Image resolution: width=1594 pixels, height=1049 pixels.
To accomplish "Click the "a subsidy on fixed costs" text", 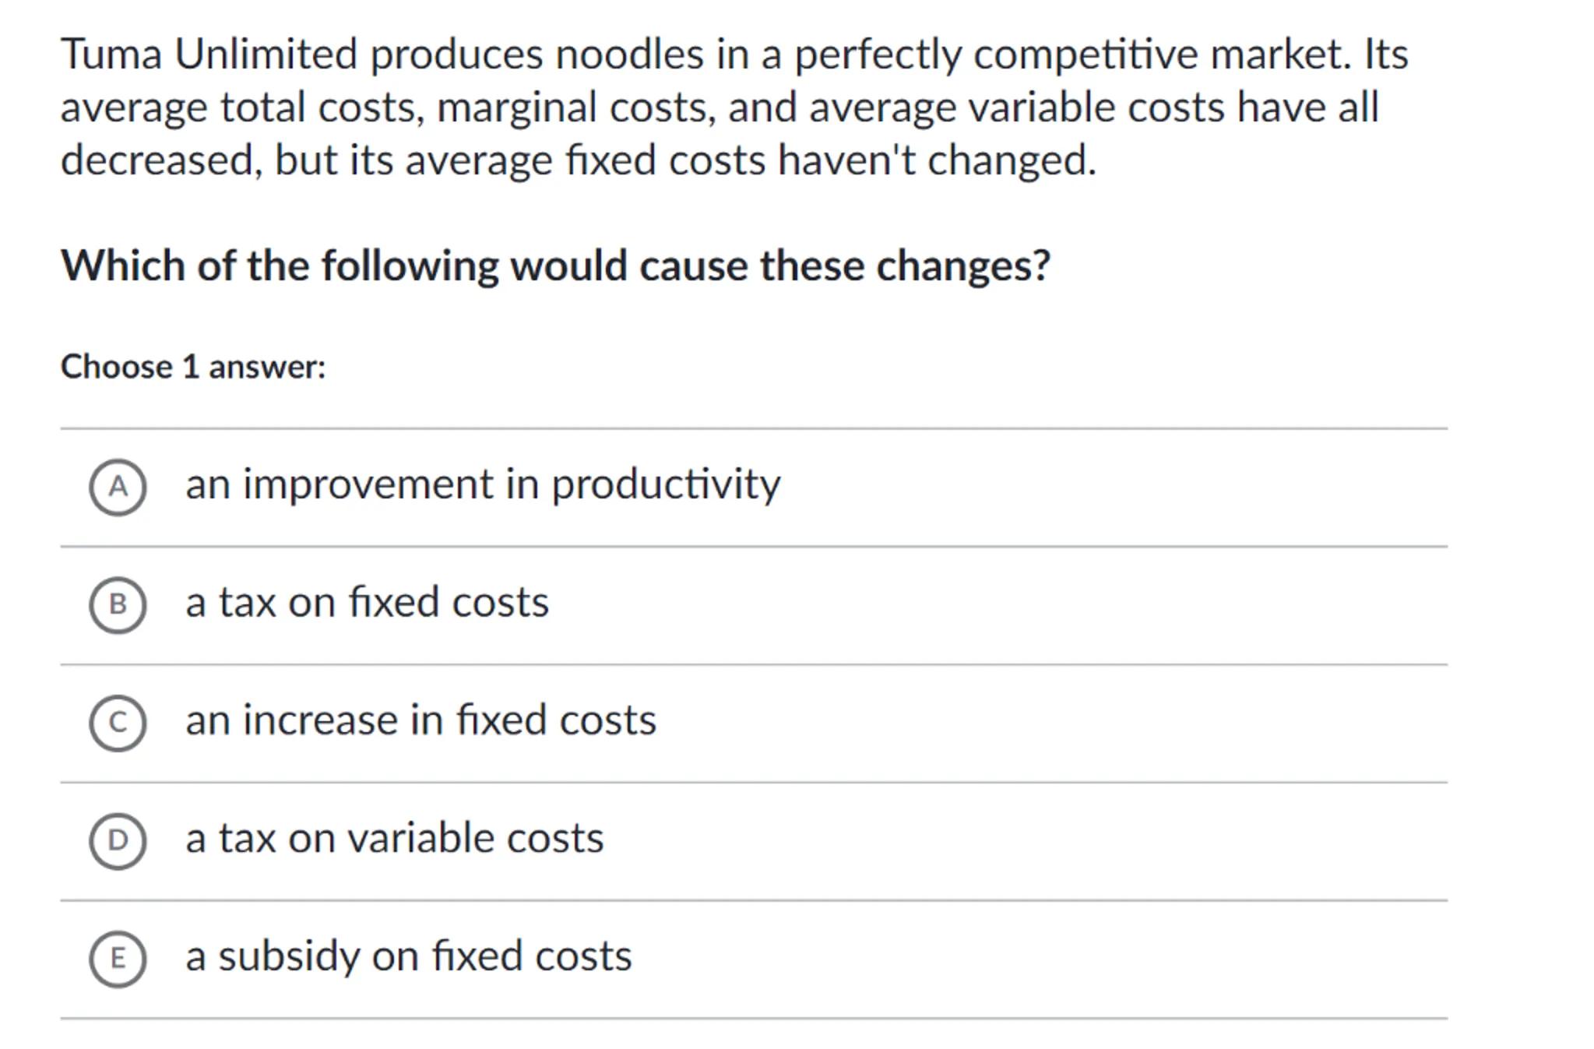I will (x=408, y=956).
